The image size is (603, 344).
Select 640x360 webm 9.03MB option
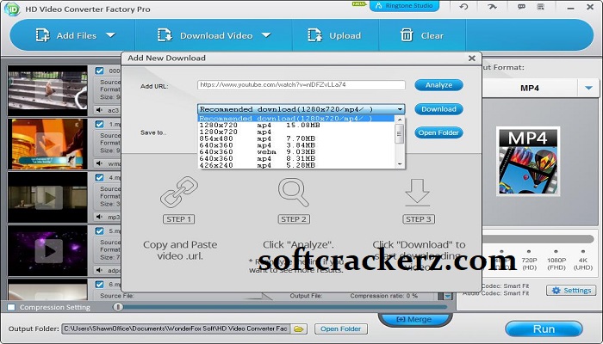(296, 151)
